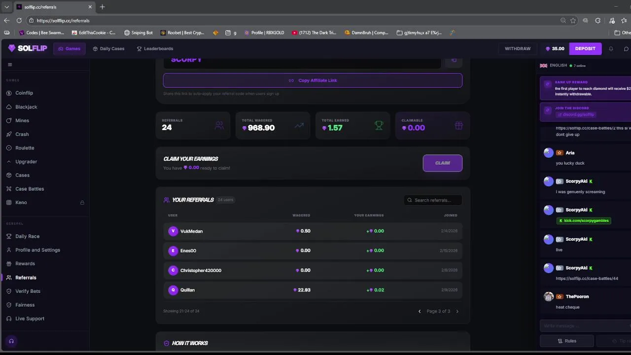
Task: Open Profile | RBXGOLD bookmark
Action: (x=264, y=33)
